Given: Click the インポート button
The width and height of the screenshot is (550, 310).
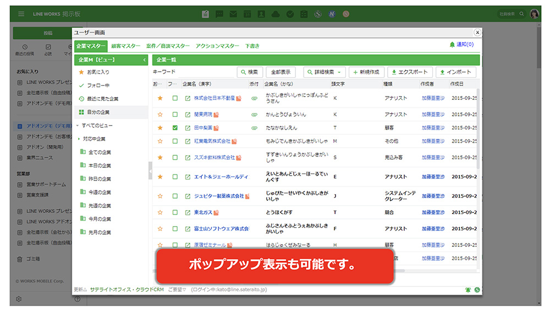Looking at the screenshot, I should [456, 72].
